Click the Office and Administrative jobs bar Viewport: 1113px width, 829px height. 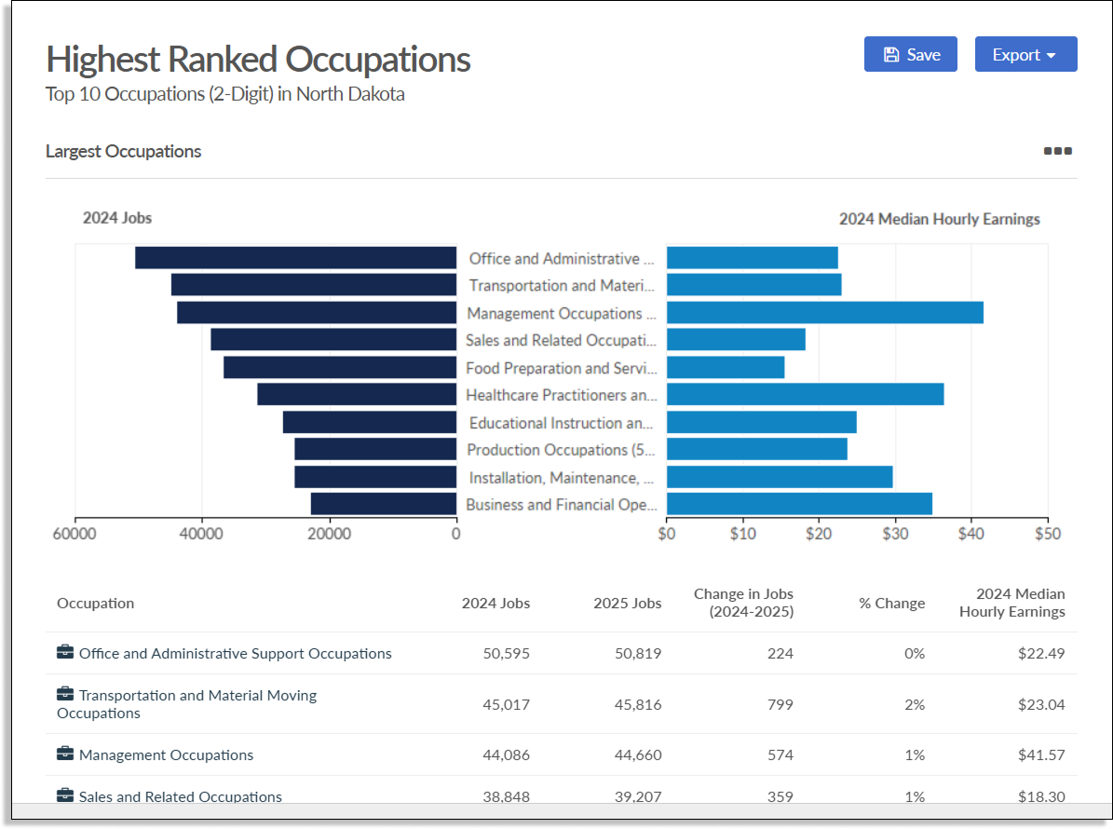point(295,258)
